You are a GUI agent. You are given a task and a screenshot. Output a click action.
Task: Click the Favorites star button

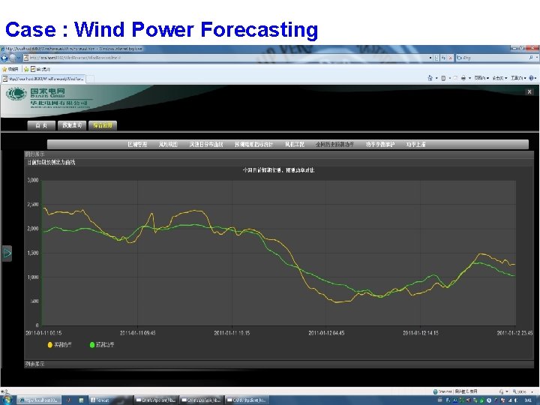pos(10,69)
